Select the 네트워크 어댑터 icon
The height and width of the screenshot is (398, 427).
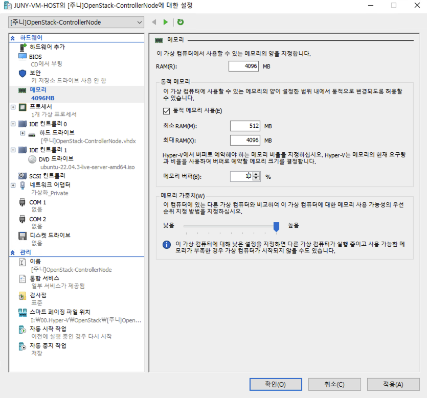[x=23, y=185]
